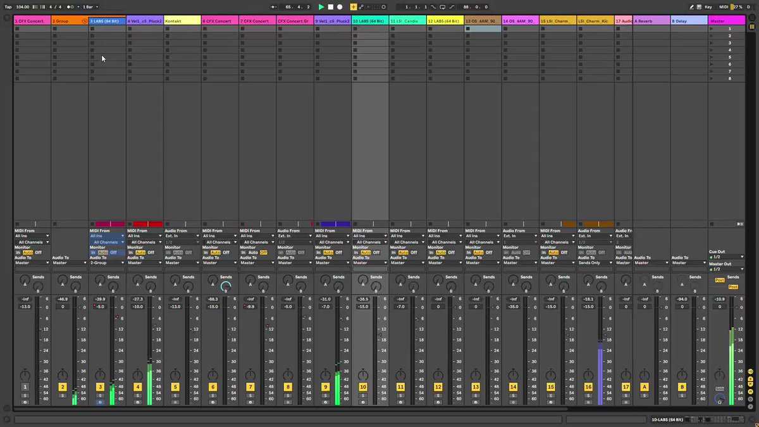759x427 pixels.
Task: Click the unfold toggle on 2 Group header
Action: [84, 21]
